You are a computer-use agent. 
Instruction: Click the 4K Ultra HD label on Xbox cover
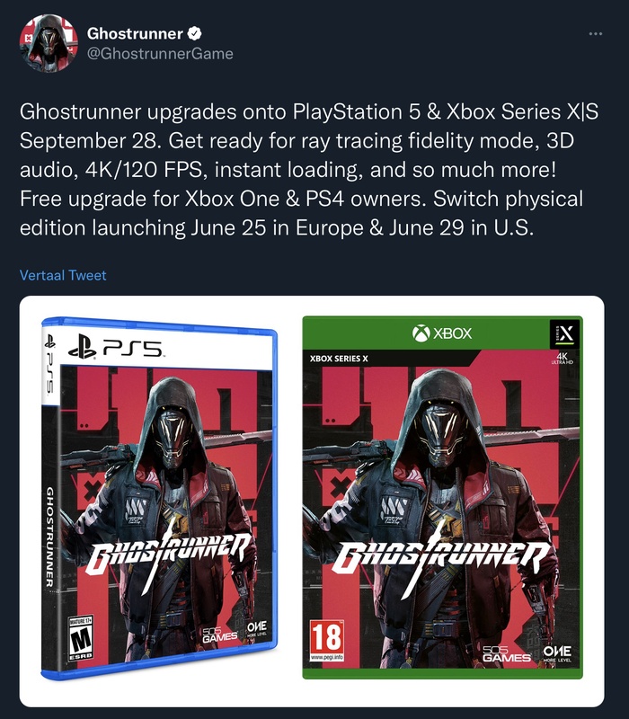click(x=563, y=358)
